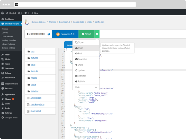The width and height of the screenshot is (186, 139).
Task: Select Publish from the dropdown menu
Action: [x=81, y=81]
